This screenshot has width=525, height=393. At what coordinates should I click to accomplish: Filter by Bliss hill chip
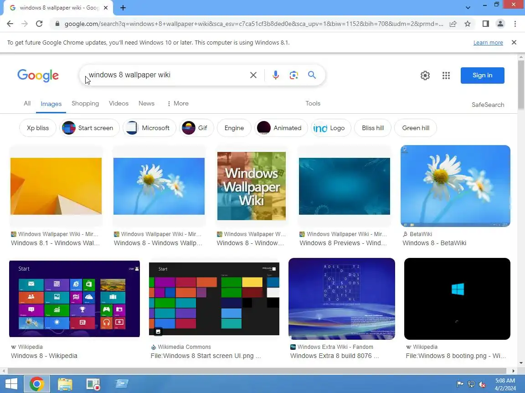373,128
